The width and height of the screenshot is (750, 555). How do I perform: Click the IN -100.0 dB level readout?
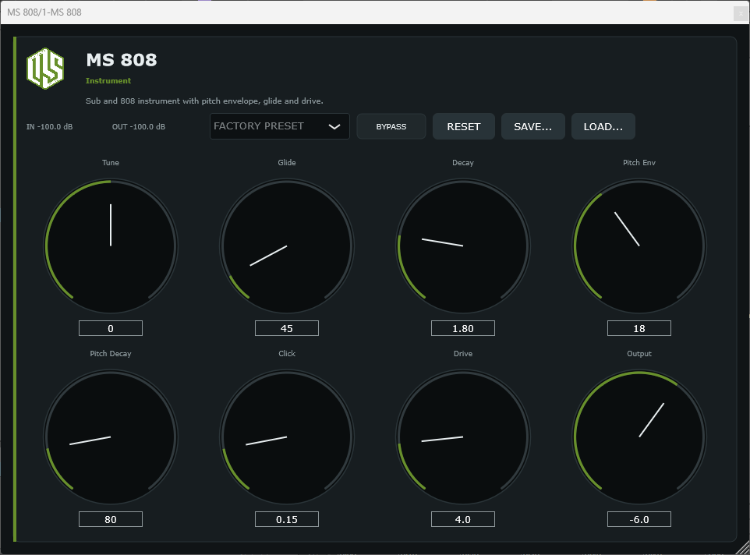pos(49,127)
